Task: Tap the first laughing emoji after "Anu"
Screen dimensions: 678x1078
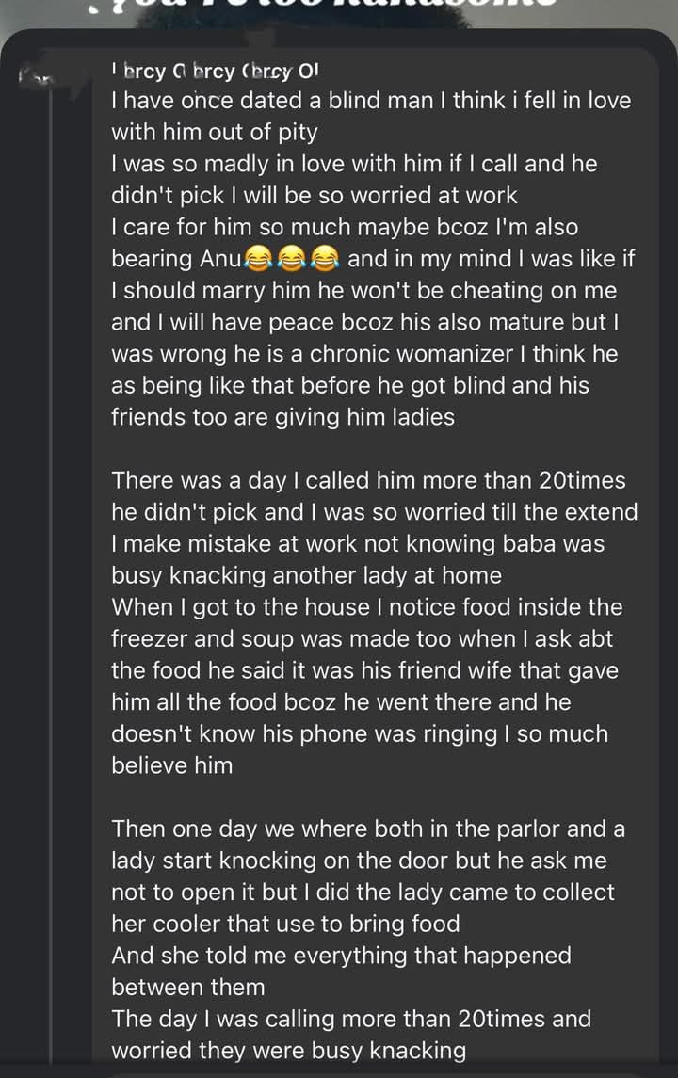Action: coord(258,259)
